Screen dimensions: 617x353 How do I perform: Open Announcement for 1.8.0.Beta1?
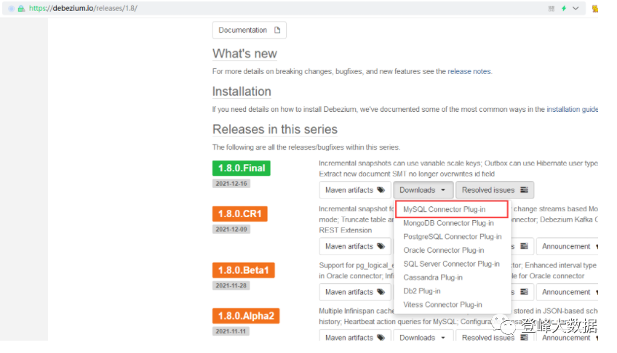coord(568,292)
